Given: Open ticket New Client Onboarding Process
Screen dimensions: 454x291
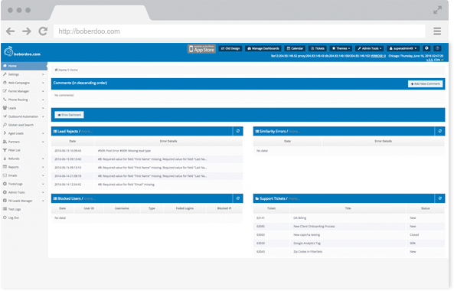Looking at the screenshot, I should (x=314, y=227).
